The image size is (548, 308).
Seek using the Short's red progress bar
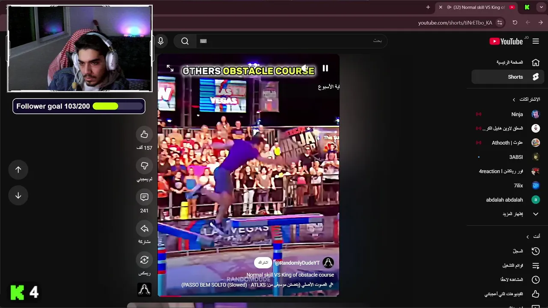tap(248, 296)
